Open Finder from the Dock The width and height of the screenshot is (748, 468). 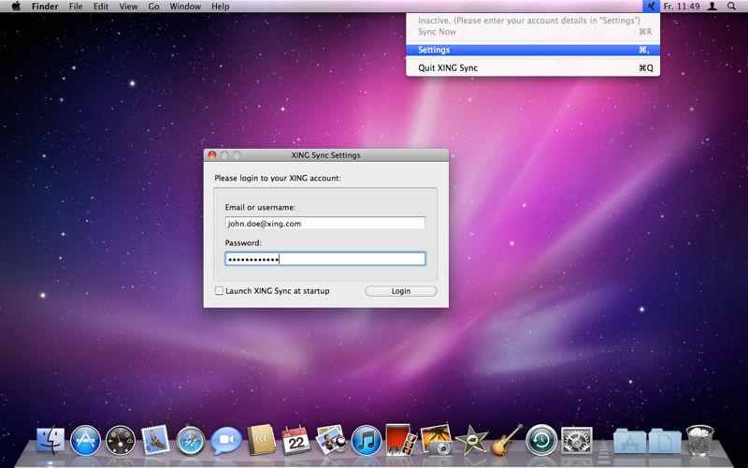pos(50,440)
